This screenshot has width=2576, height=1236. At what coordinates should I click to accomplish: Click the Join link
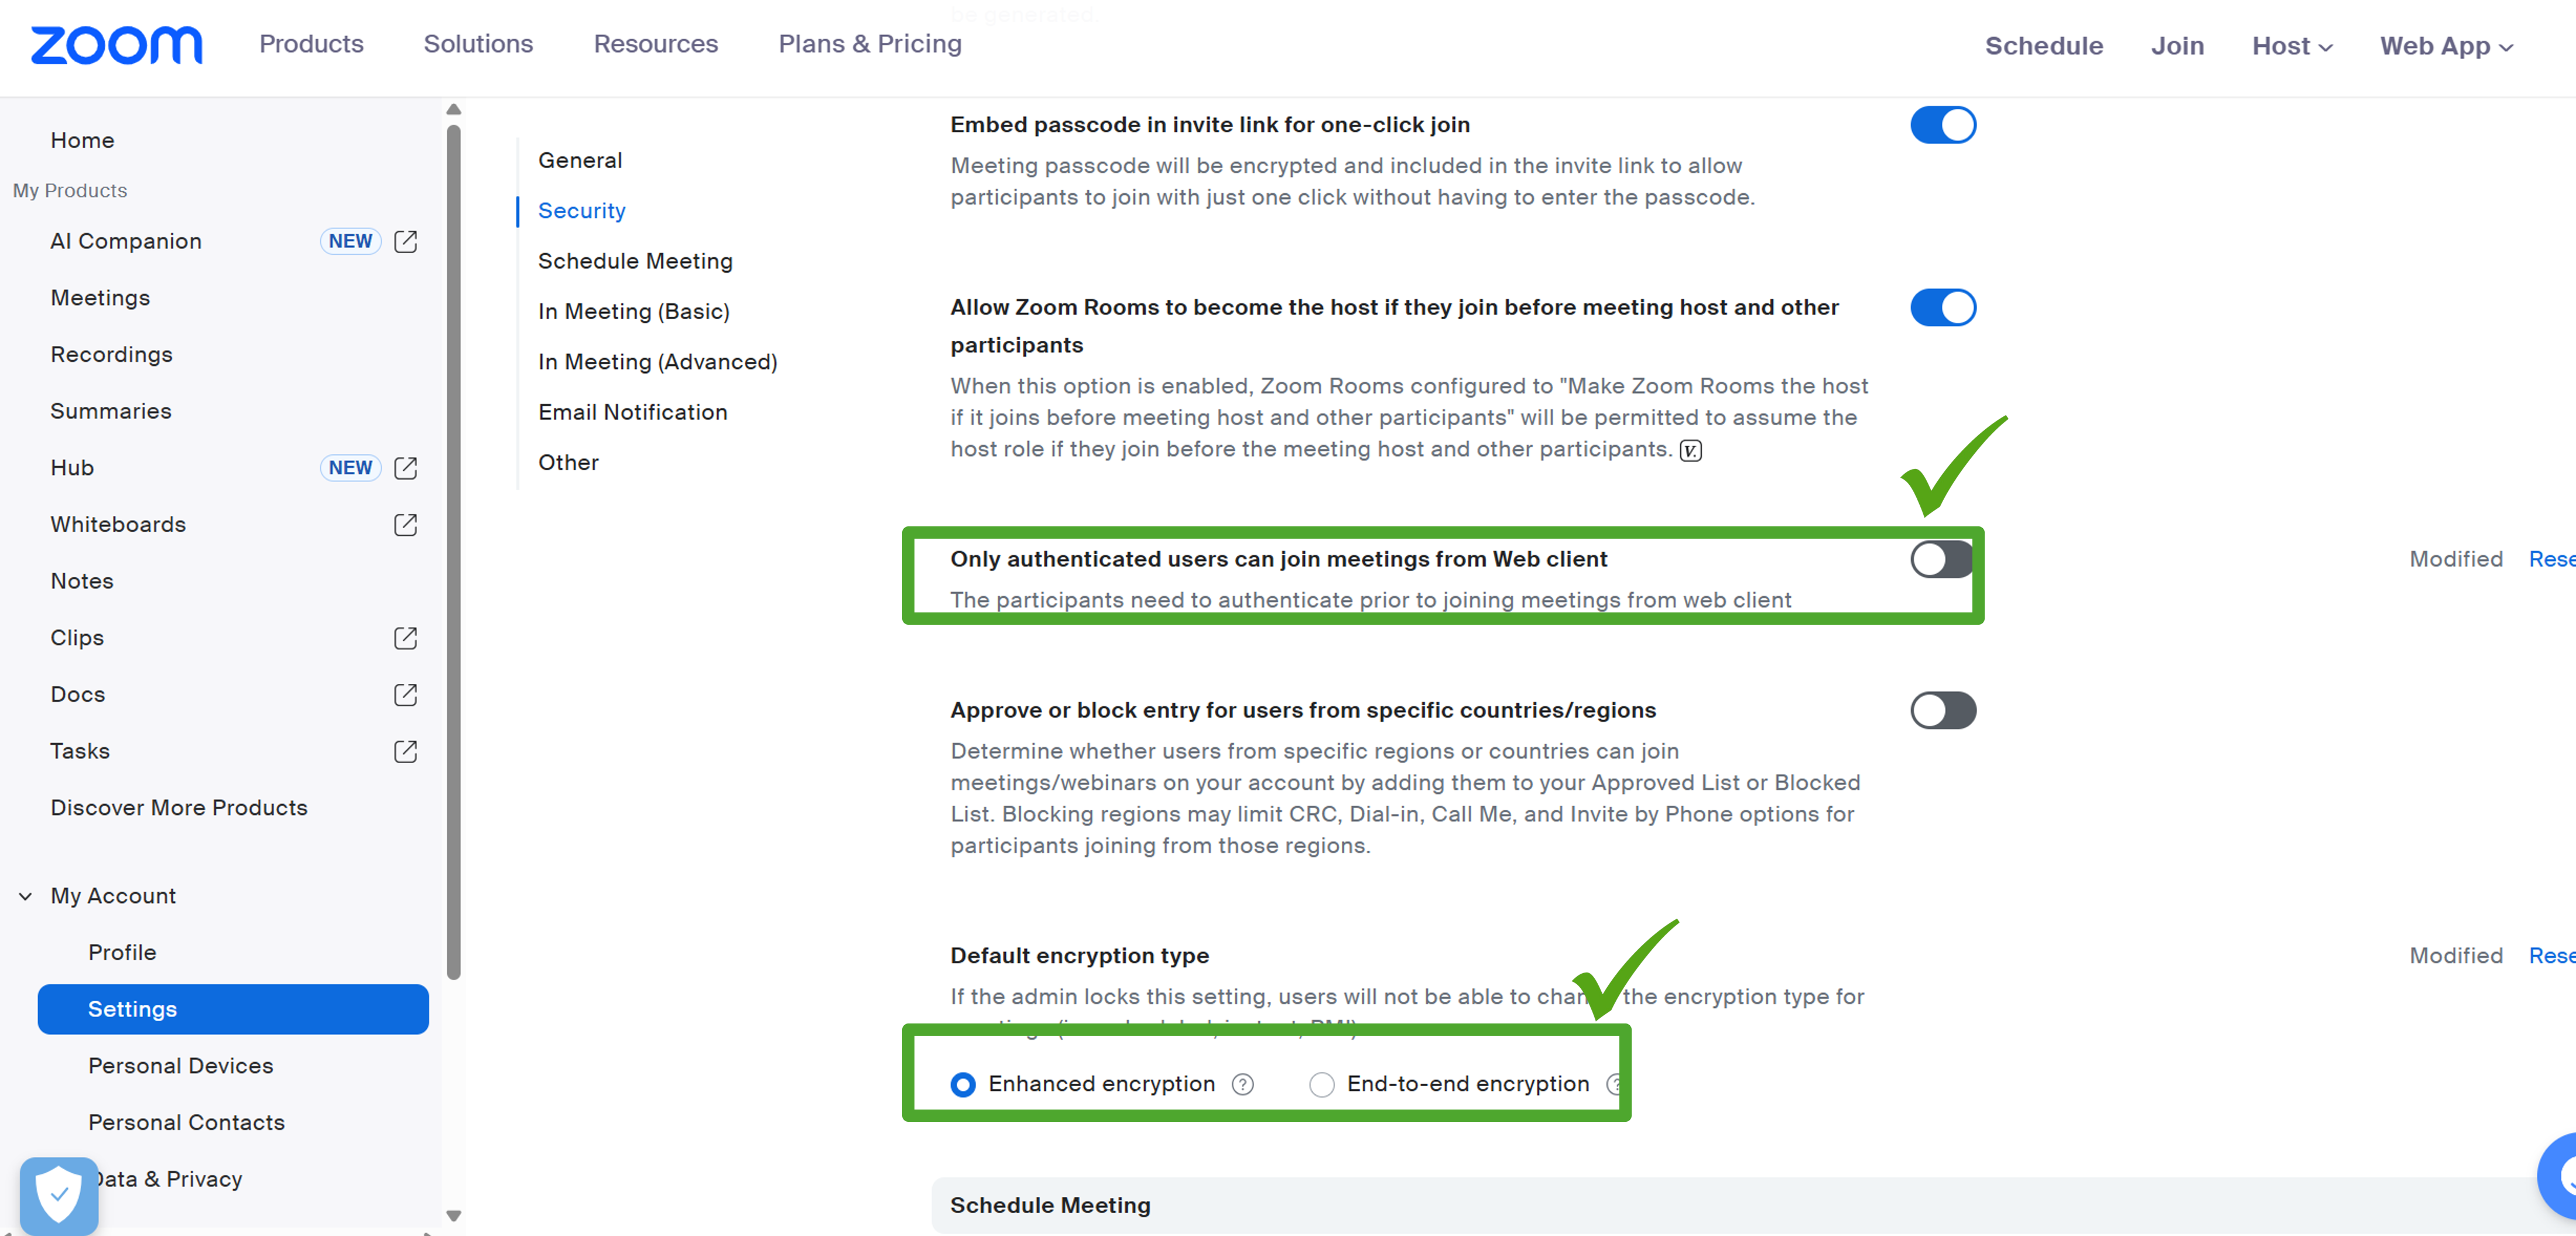[x=2177, y=46]
